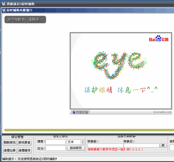Mute the game with 游戏禁音
The width and height of the screenshot is (174, 162).
click(25, 142)
